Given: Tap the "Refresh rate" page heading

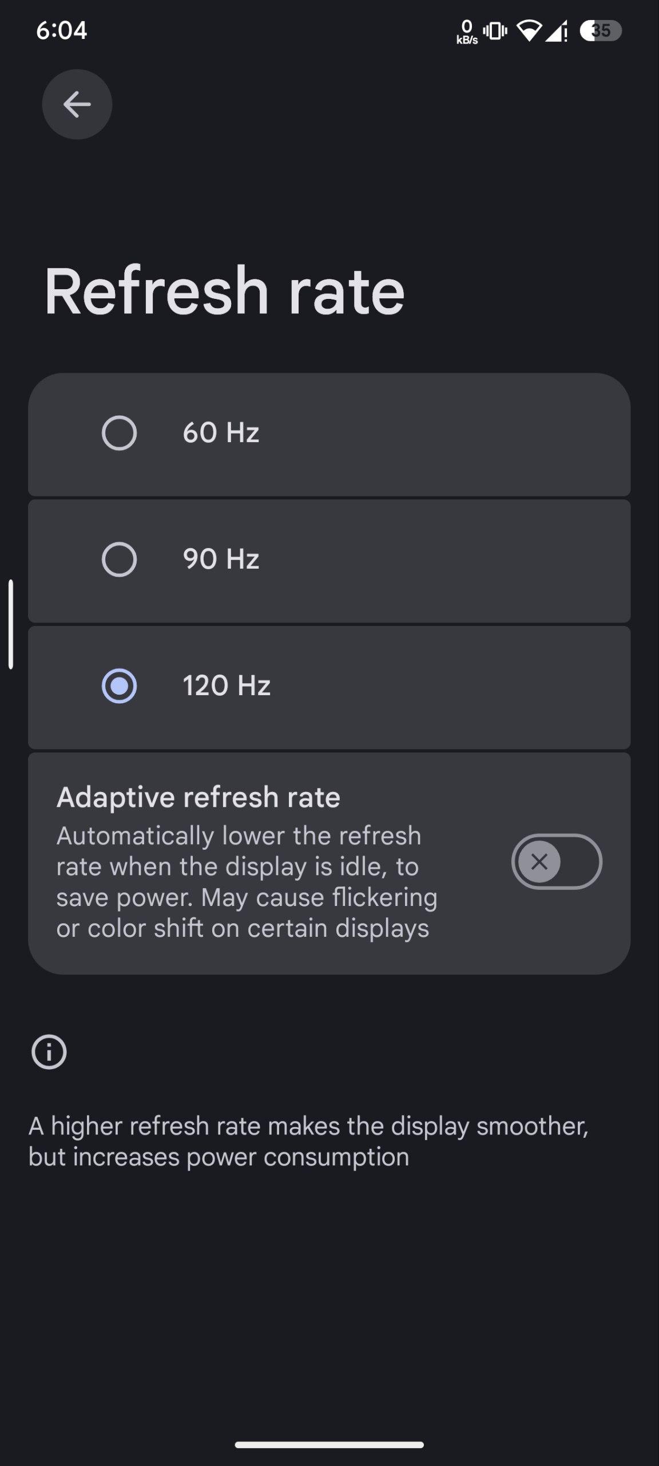Looking at the screenshot, I should [x=224, y=291].
